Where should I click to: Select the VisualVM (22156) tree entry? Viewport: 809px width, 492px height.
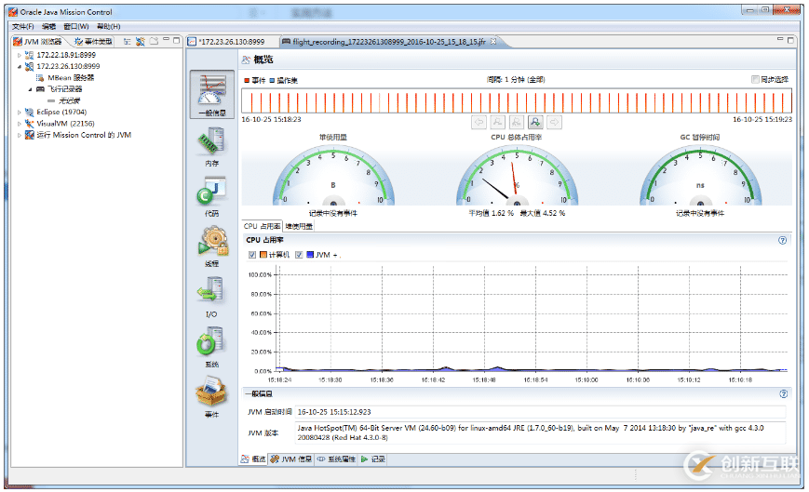pyautogui.click(x=65, y=124)
